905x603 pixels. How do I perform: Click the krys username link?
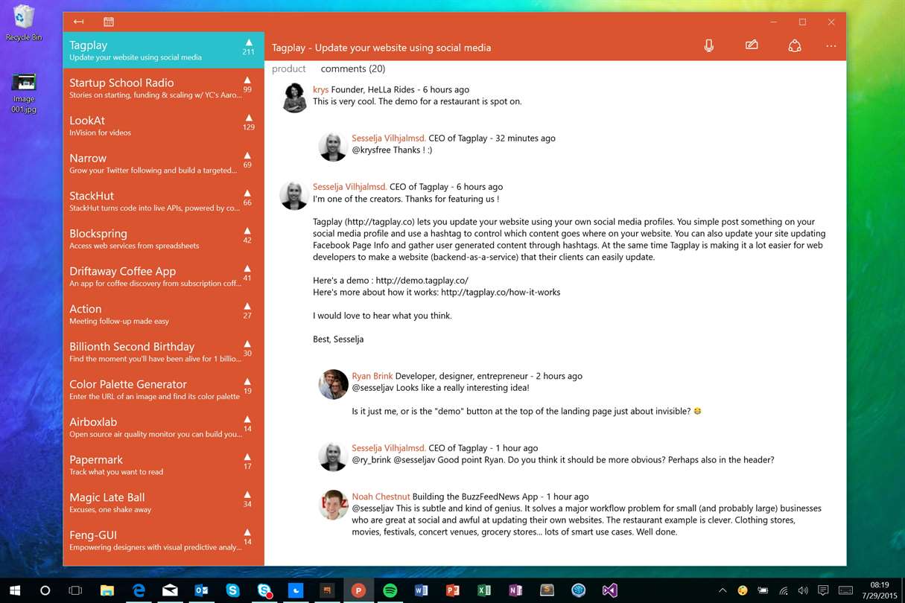point(320,89)
